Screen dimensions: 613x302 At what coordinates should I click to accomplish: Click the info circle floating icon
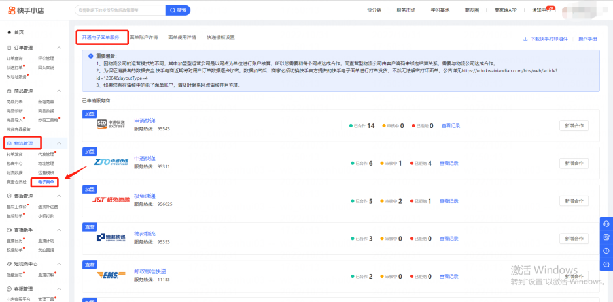click(x=606, y=250)
